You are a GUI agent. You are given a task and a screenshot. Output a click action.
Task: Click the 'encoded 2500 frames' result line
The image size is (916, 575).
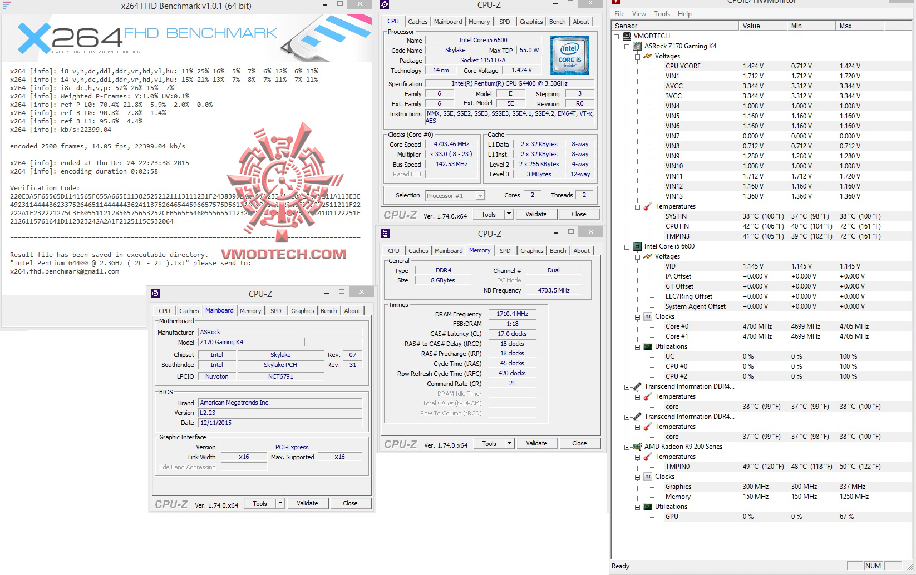(x=97, y=146)
